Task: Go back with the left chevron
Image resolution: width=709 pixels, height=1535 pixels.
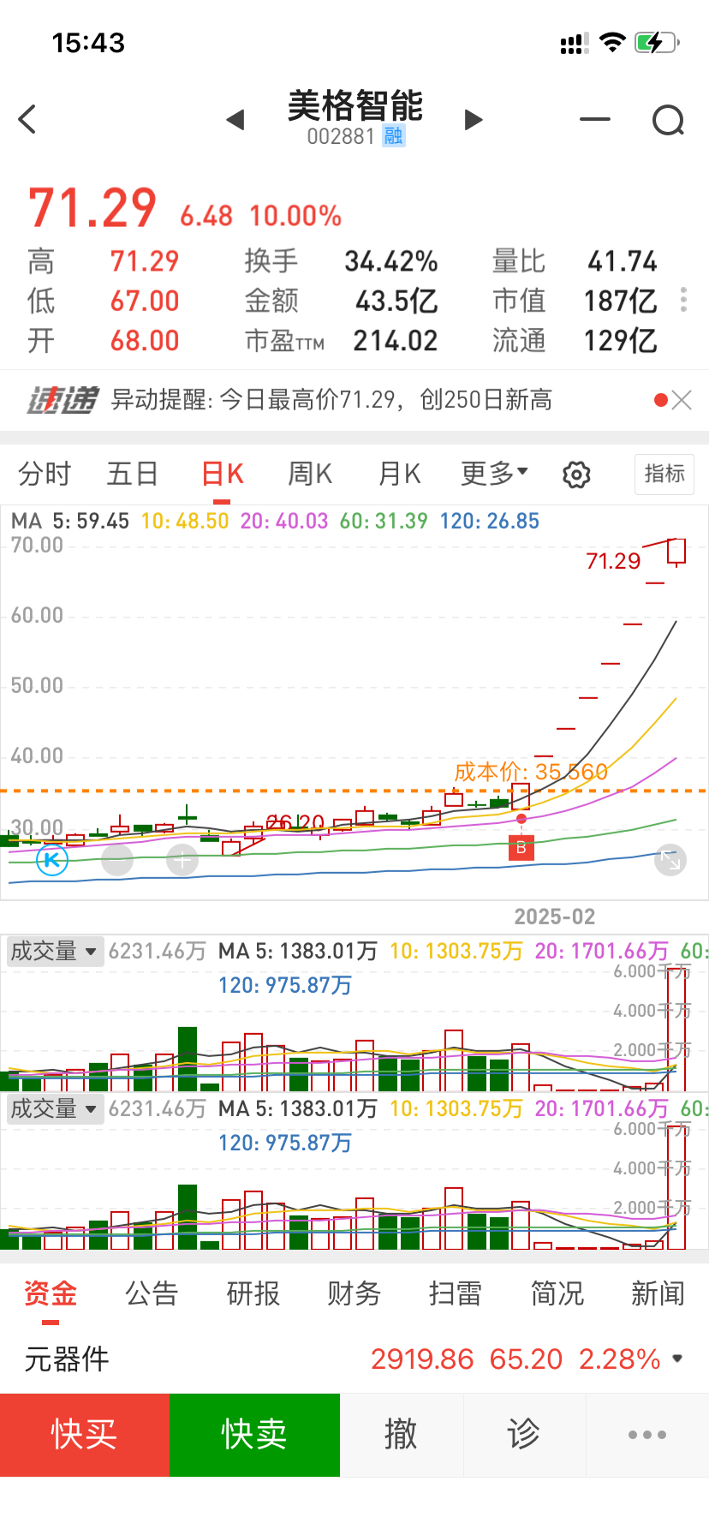Action: click(27, 119)
